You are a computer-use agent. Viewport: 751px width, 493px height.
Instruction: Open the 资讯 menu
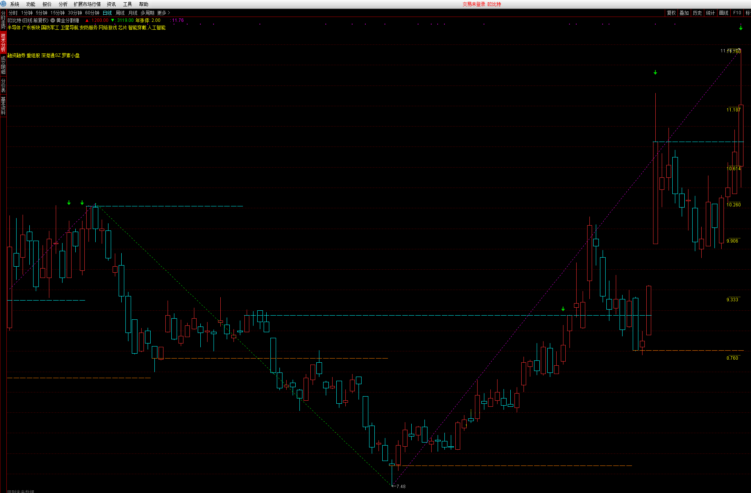tap(111, 4)
